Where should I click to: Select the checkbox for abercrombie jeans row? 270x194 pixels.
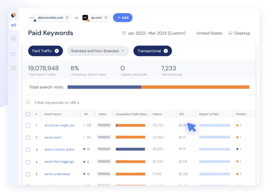[28, 149]
